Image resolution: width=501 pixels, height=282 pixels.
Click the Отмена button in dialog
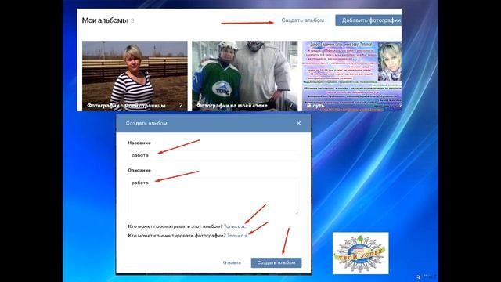click(x=232, y=262)
